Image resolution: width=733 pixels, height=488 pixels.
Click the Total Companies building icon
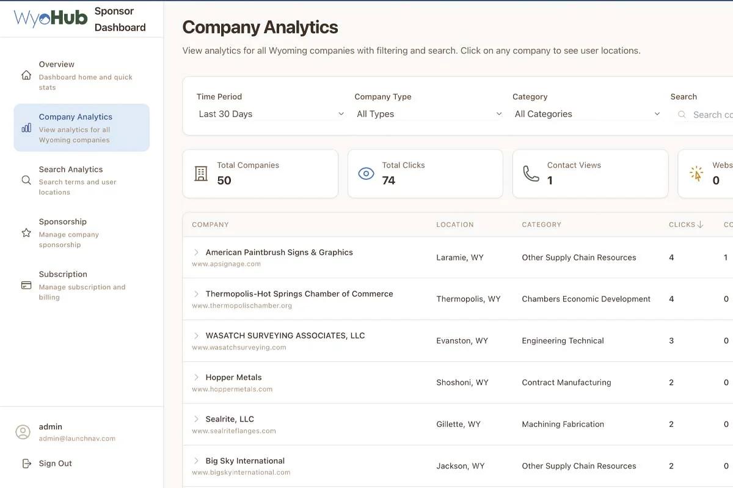[201, 173]
